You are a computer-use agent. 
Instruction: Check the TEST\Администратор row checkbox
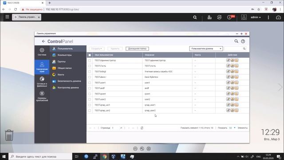tap(90, 60)
